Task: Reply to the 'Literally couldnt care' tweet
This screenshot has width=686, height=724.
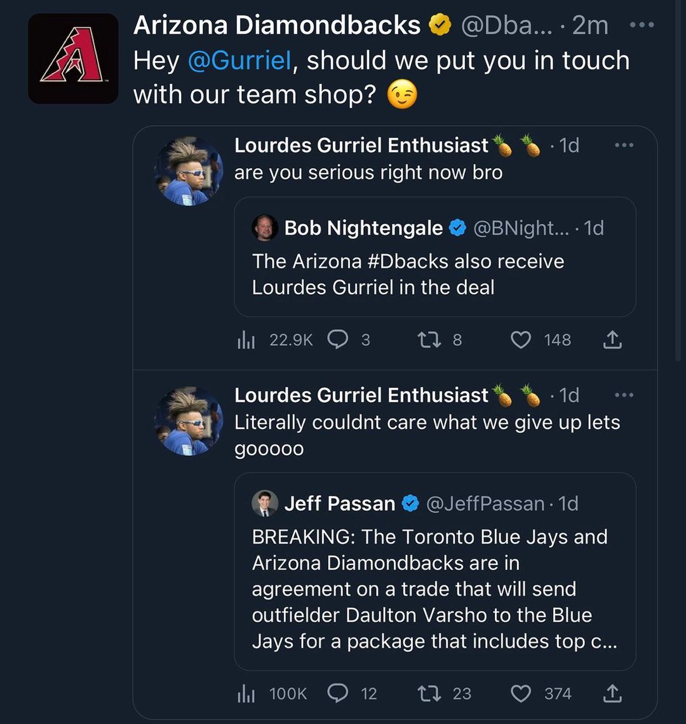Action: [x=338, y=693]
